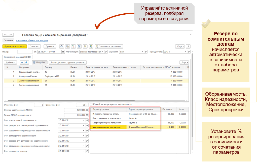Screen dimensions: 259x164
Task: Open calendar picker next to document date
Action: 63,52
